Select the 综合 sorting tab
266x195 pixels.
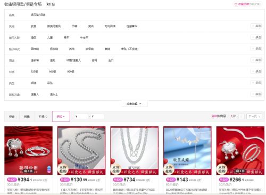click(12, 117)
